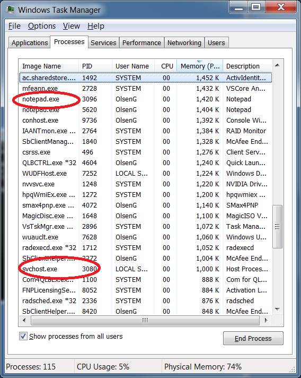The width and height of the screenshot is (301, 378).
Task: Open the Help menu
Action: [x=96, y=26]
